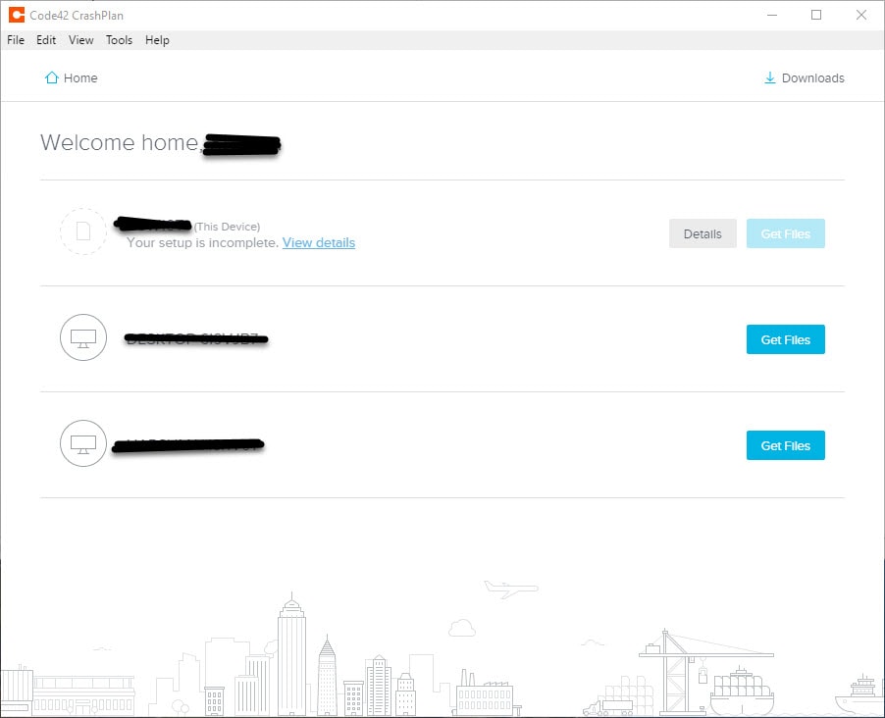Screen dimensions: 885x718
Task: Select the dashed file icon for This Device
Action: pos(83,231)
